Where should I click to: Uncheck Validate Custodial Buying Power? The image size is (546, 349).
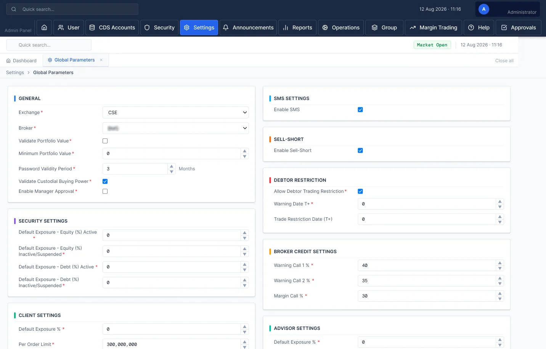click(105, 181)
